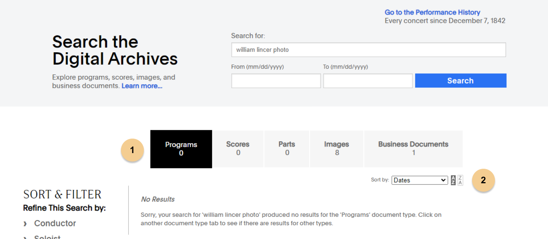Screen dimensions: 548x239
Task: Focus the Search for text field
Action: coord(369,50)
